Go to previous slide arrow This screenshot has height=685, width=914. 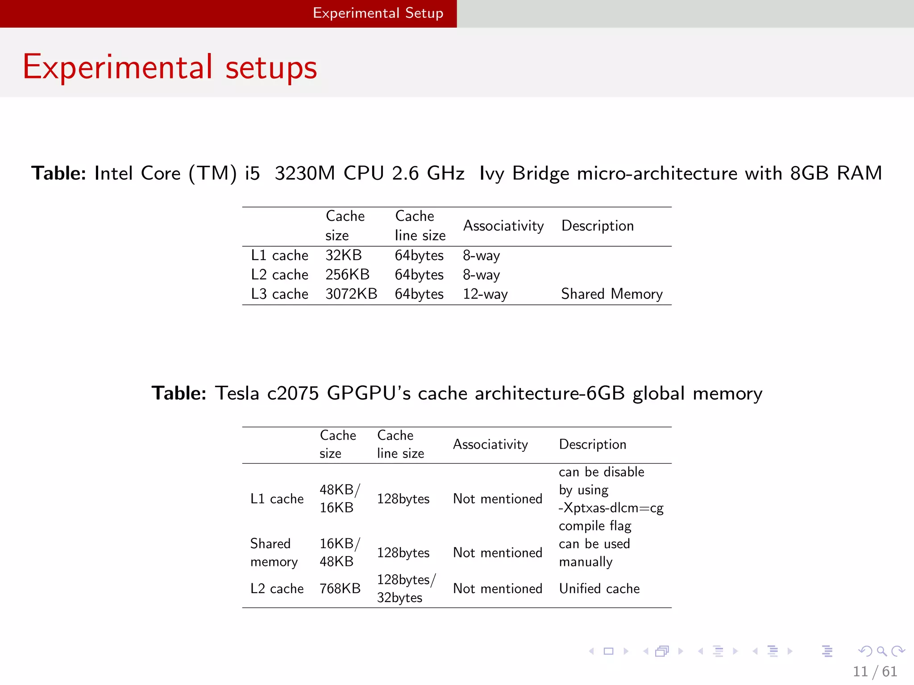[x=592, y=651]
